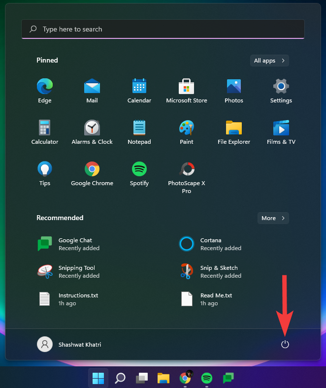This screenshot has width=326, height=388.
Task: Open Notepad
Action: (x=139, y=132)
